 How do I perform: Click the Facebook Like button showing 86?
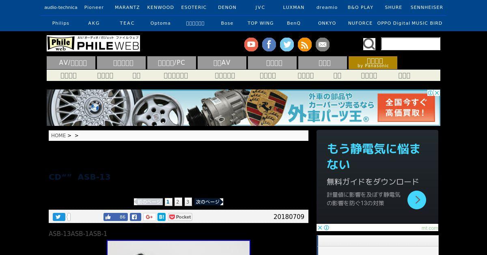tap(116, 217)
